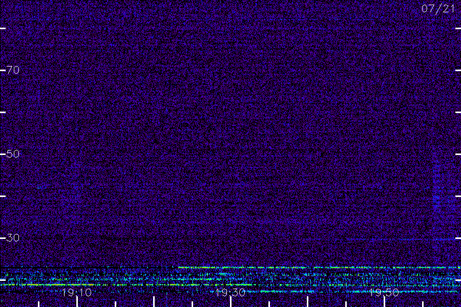Click the 50 frequency axis label

(13, 153)
